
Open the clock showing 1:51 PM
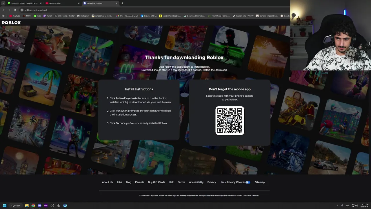coord(364,206)
